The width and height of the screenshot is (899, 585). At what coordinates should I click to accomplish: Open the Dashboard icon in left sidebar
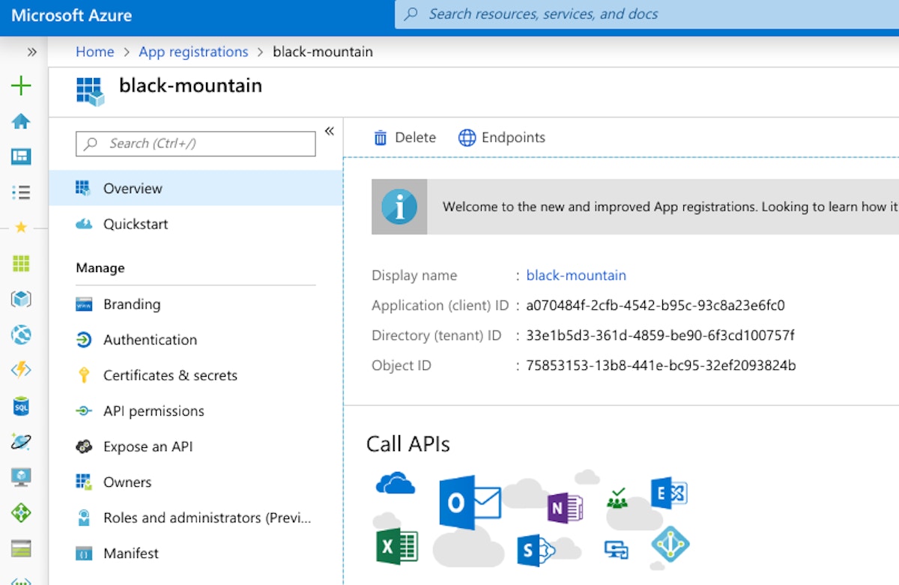pos(21,157)
